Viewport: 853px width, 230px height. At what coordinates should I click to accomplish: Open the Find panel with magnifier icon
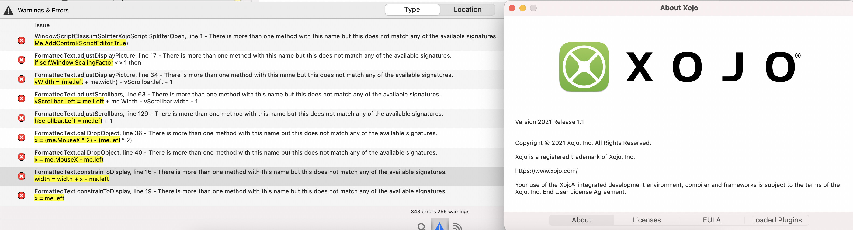coord(421,226)
